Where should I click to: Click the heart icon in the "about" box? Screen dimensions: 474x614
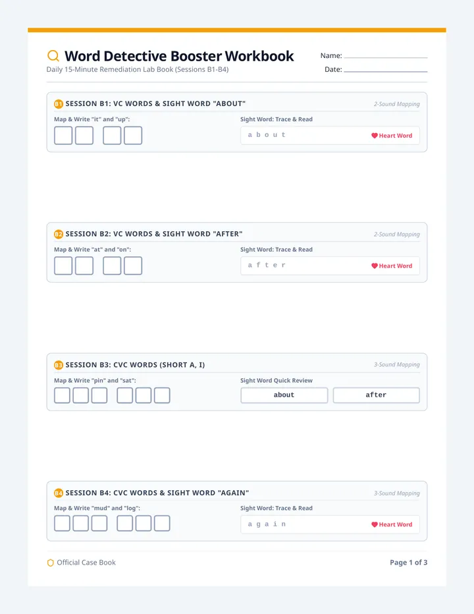(375, 136)
